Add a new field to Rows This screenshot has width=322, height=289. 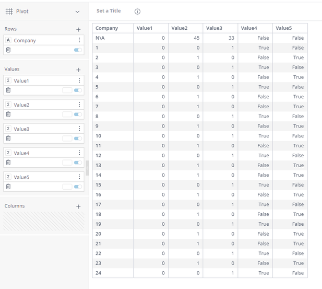[78, 30]
